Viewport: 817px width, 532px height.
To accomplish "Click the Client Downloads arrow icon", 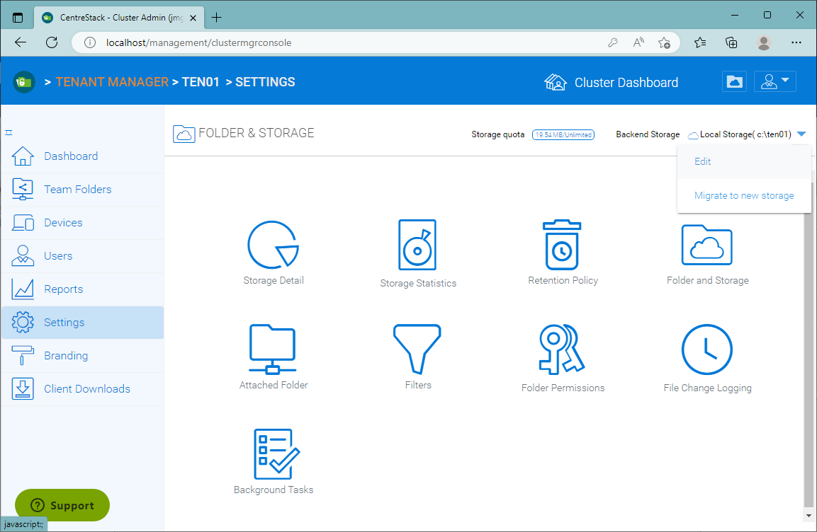I will [x=23, y=389].
